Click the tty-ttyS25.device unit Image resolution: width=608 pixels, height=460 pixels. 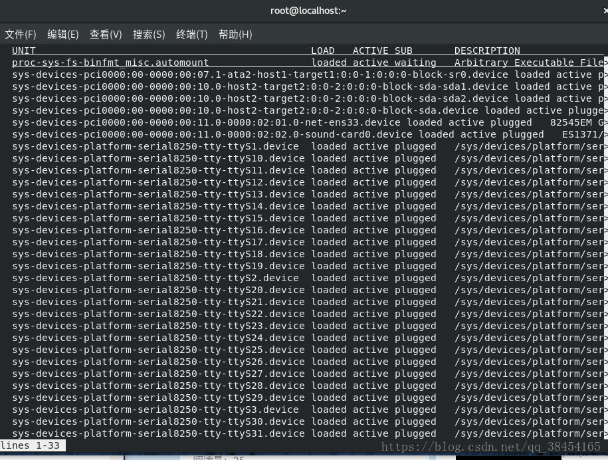(158, 350)
